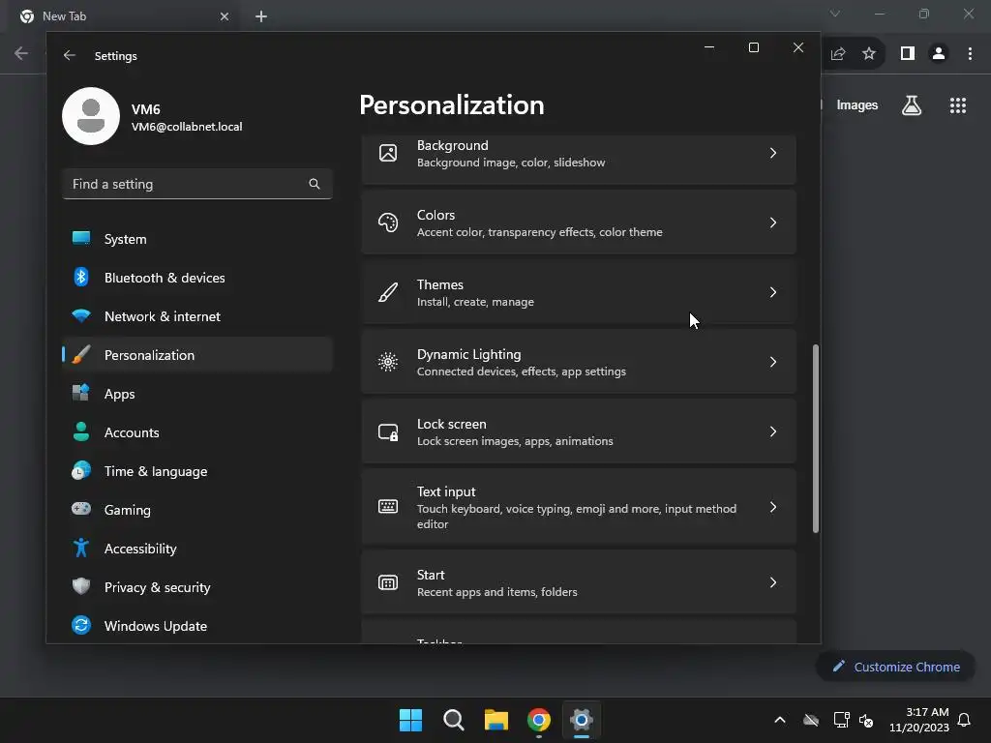Click the network display tray icon
This screenshot has width=991, height=743.
pos(841,720)
